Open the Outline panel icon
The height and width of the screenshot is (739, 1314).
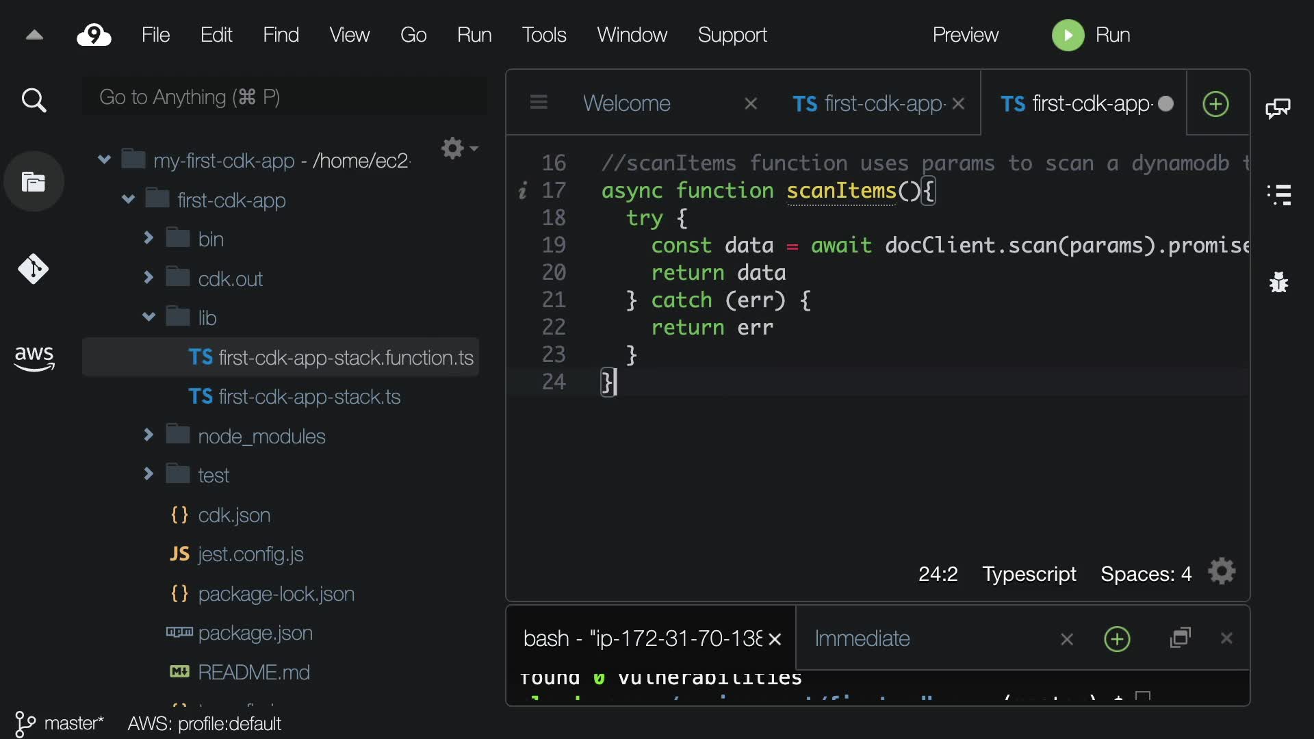pos(1278,195)
